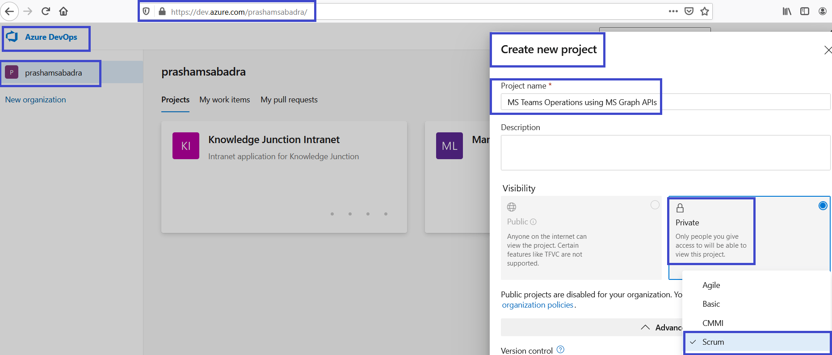Go to browser home page icon
The width and height of the screenshot is (832, 355).
(63, 11)
